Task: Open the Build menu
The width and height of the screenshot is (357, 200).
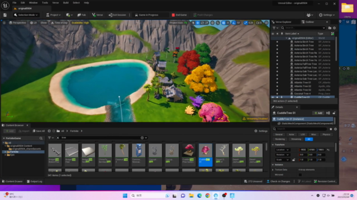Action: [66, 3]
